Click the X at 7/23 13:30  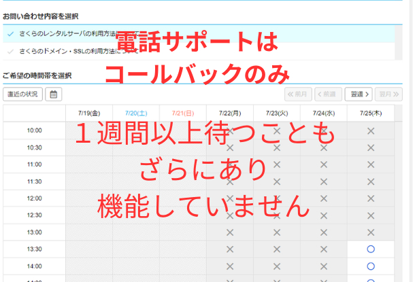(x=277, y=249)
